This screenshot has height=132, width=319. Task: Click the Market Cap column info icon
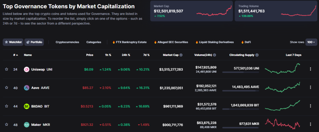(181, 55)
